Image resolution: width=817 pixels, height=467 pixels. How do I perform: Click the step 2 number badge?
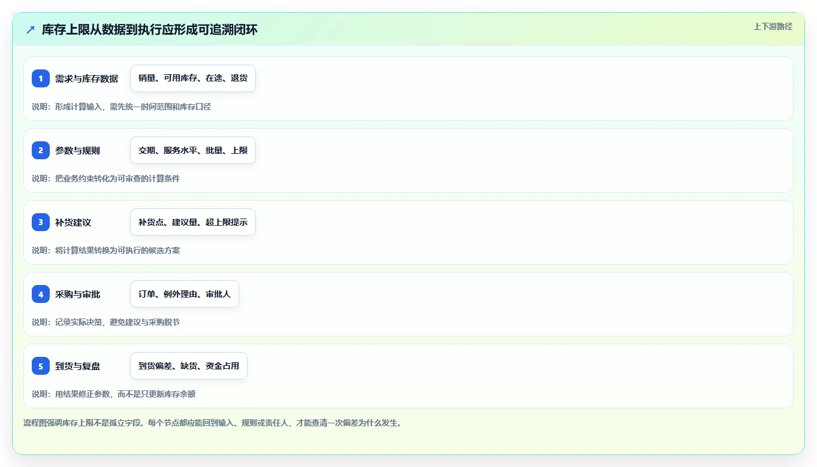[41, 150]
